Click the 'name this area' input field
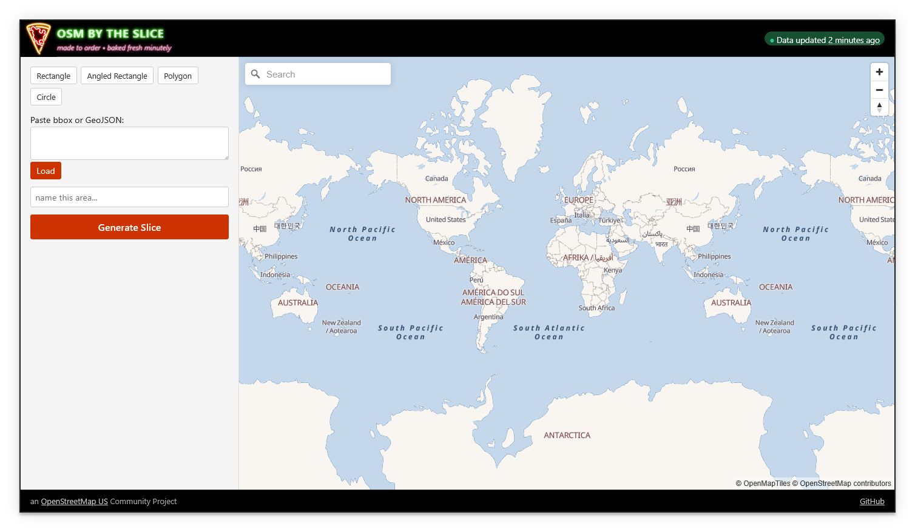This screenshot has width=915, height=532. (x=129, y=197)
